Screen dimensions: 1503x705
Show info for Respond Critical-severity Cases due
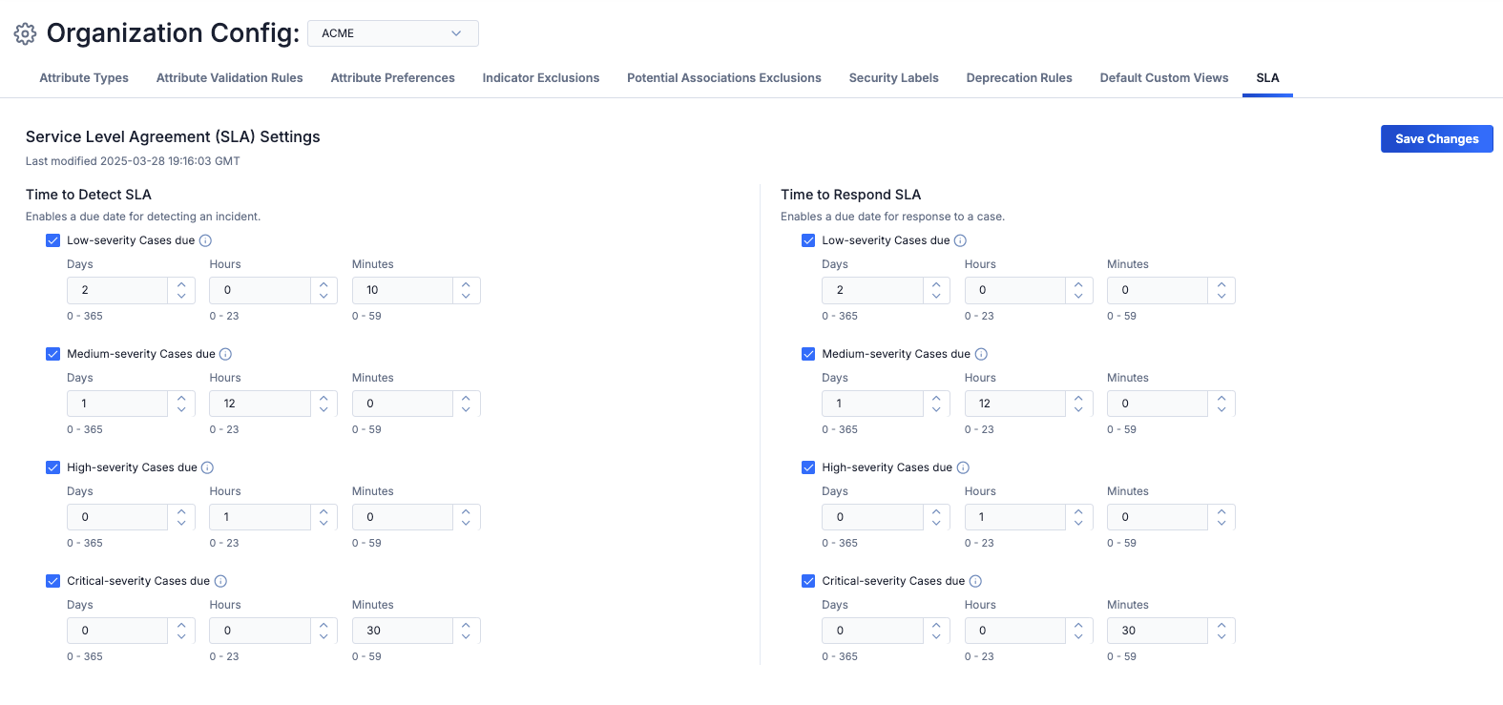[x=975, y=581]
